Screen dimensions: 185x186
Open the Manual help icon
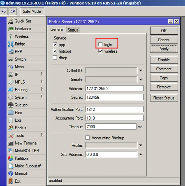[x=11, y=173]
